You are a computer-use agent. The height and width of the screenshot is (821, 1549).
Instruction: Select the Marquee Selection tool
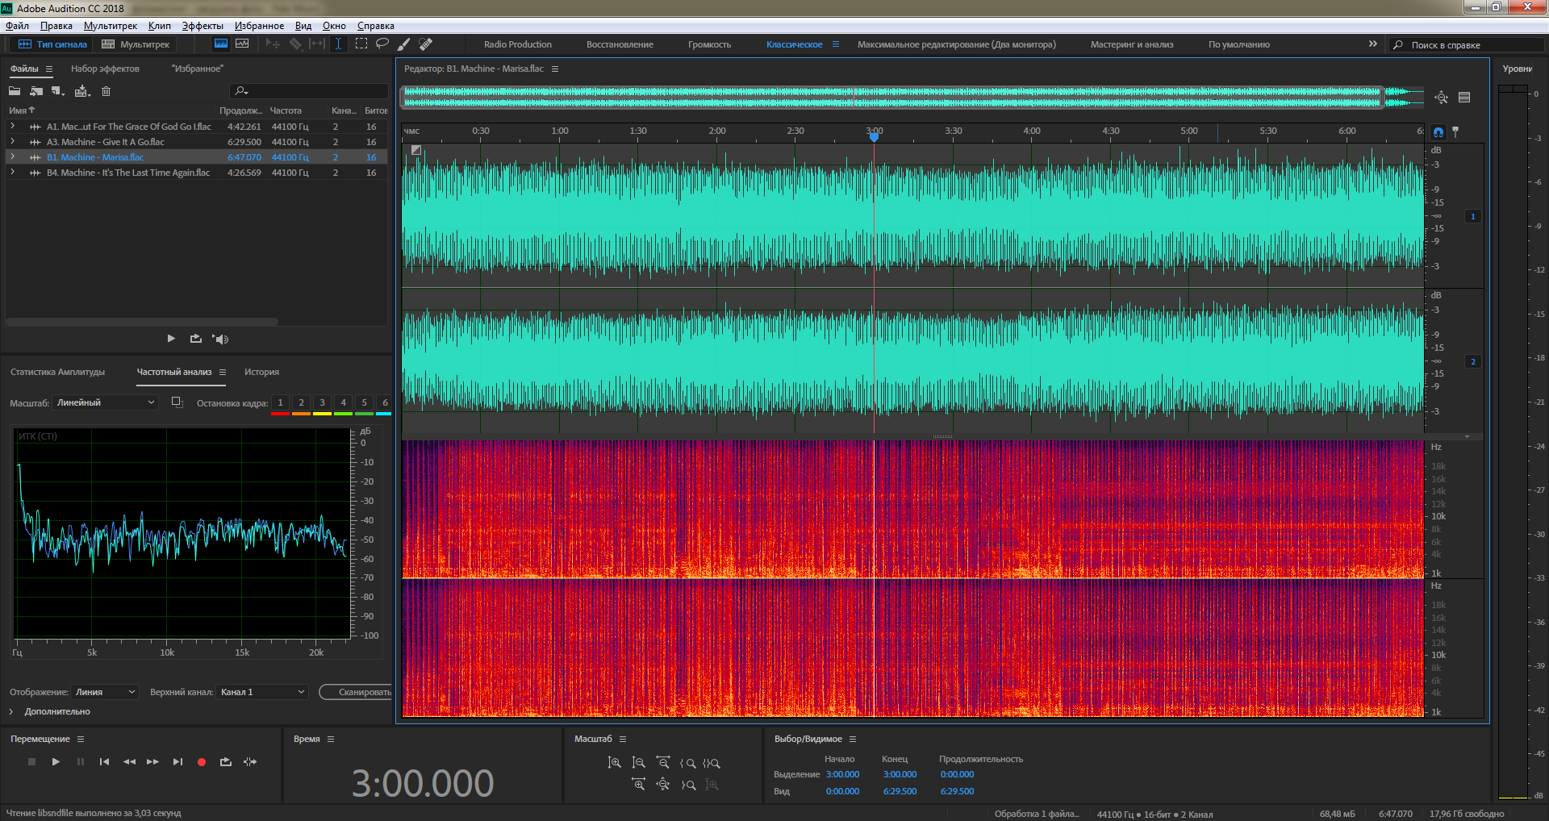pos(361,44)
